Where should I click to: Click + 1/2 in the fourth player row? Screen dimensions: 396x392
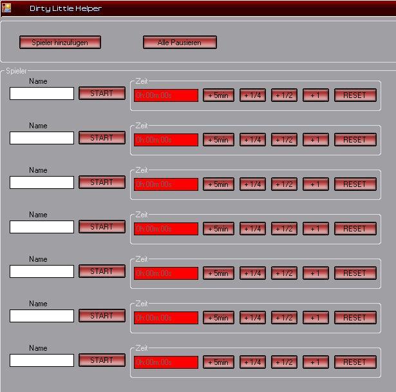coord(284,229)
